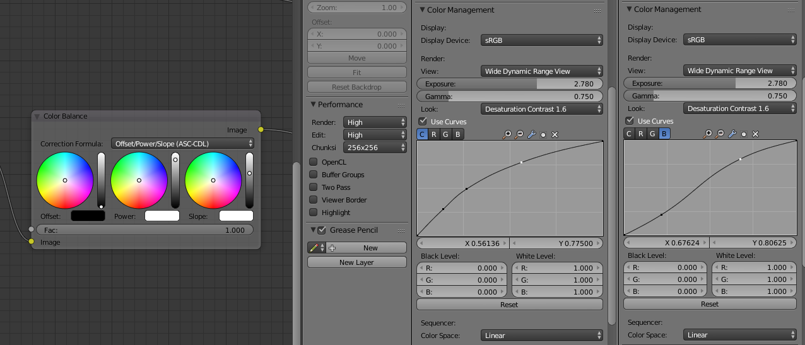Open Display Device dropdown in left Color Management
This screenshot has height=345, width=805.
coord(542,40)
